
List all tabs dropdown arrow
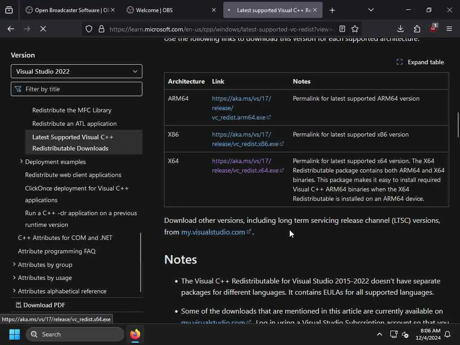(x=371, y=10)
